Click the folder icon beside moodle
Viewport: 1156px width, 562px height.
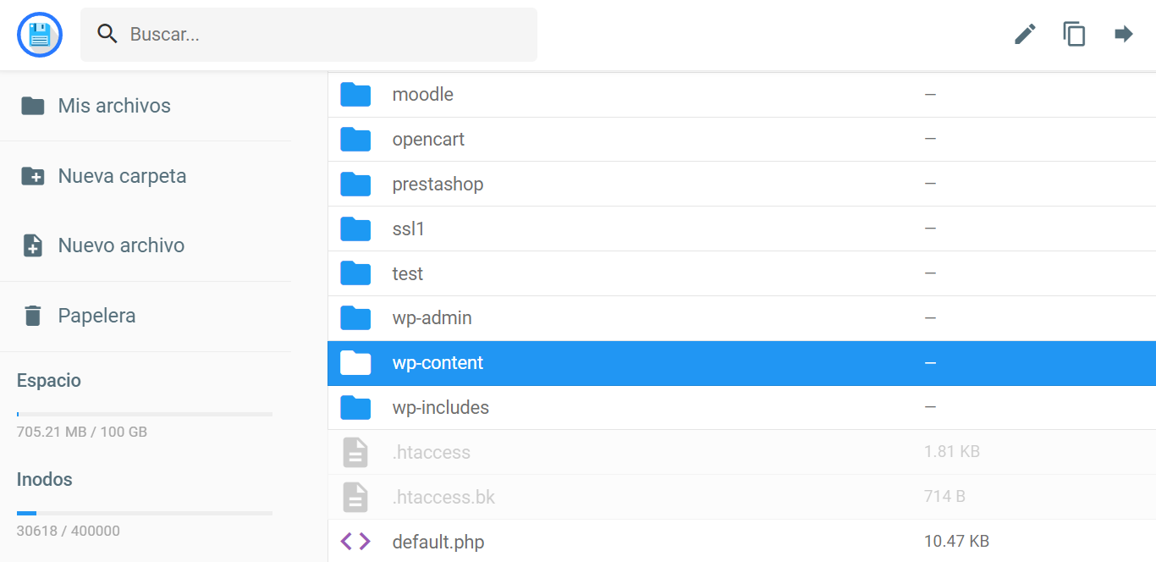point(355,94)
